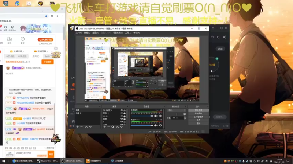Add a scene transition with plus icon
This screenshot has width=293, height=164.
[x=177, y=114]
